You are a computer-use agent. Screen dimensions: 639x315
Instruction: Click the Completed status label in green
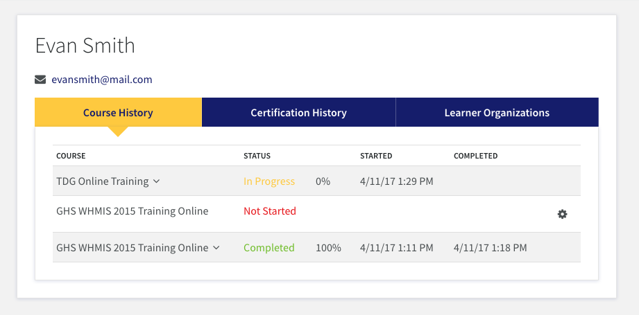point(269,248)
